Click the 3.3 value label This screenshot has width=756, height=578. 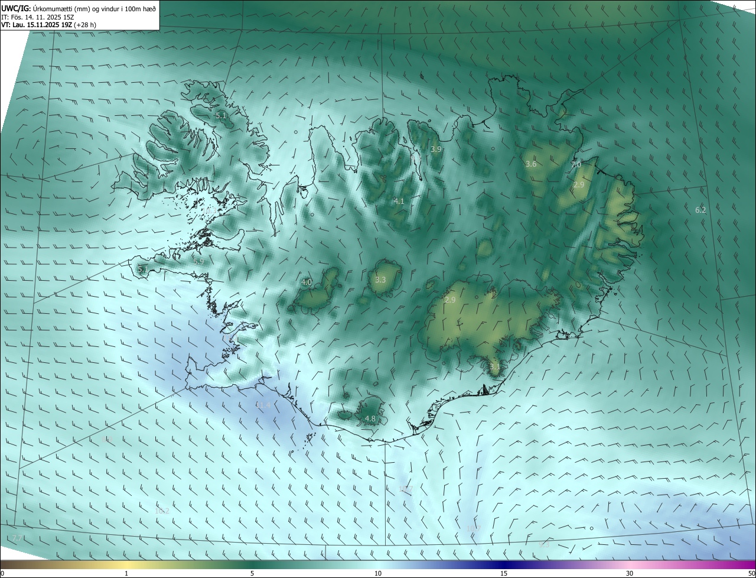click(x=380, y=280)
